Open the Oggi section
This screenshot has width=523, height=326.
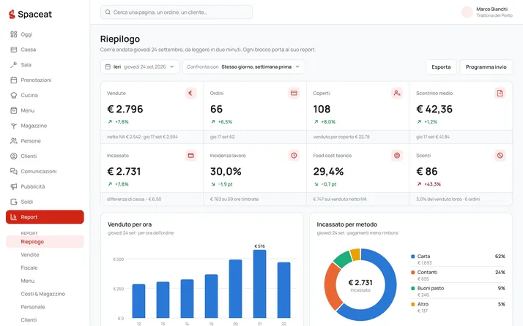(x=45, y=34)
